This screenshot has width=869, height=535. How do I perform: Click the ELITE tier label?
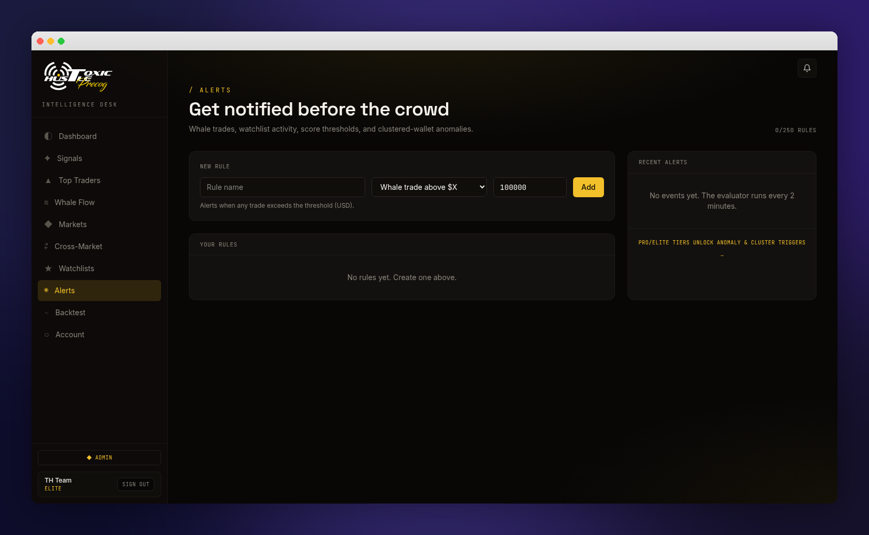coord(53,489)
